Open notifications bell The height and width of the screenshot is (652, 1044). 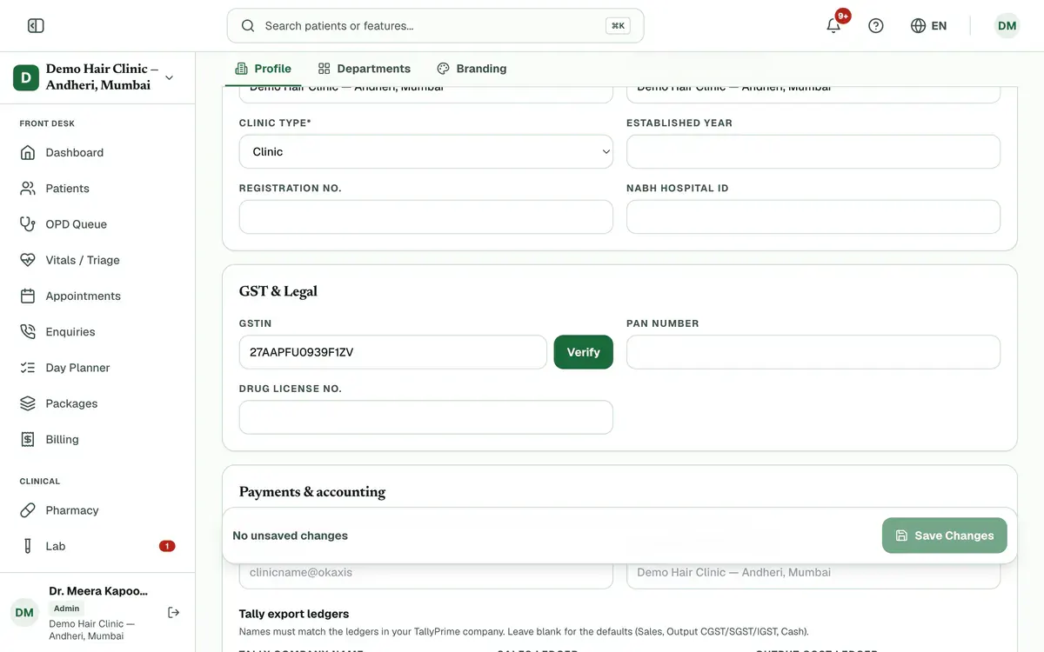tap(833, 26)
